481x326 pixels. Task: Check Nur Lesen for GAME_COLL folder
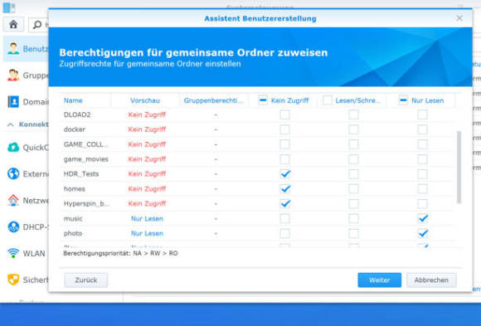click(422, 144)
